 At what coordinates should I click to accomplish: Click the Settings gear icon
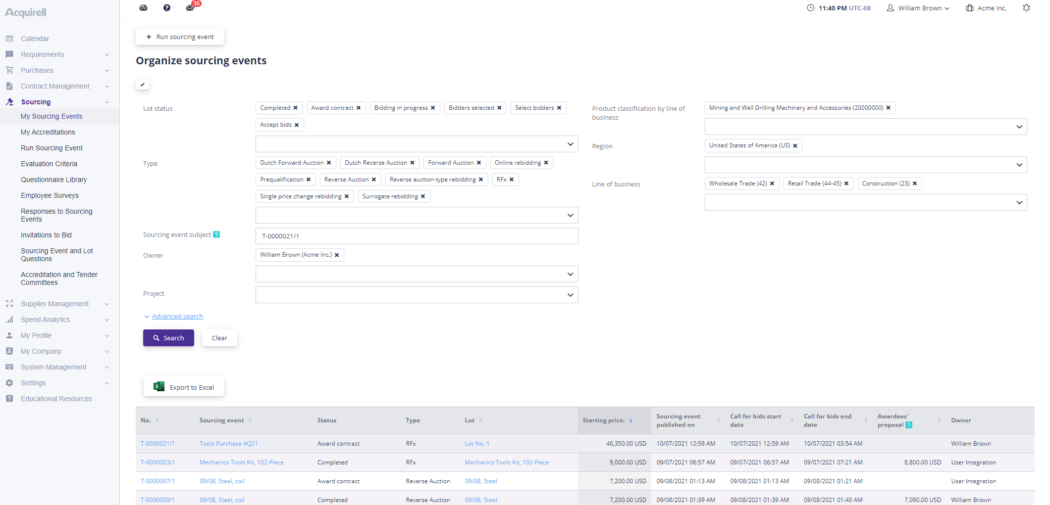click(9, 383)
